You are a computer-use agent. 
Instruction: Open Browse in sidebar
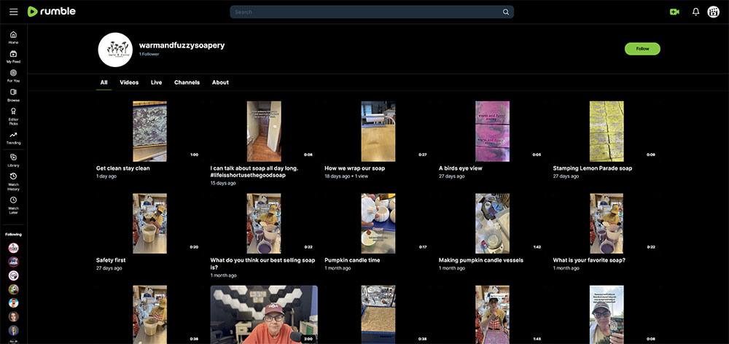[13, 95]
